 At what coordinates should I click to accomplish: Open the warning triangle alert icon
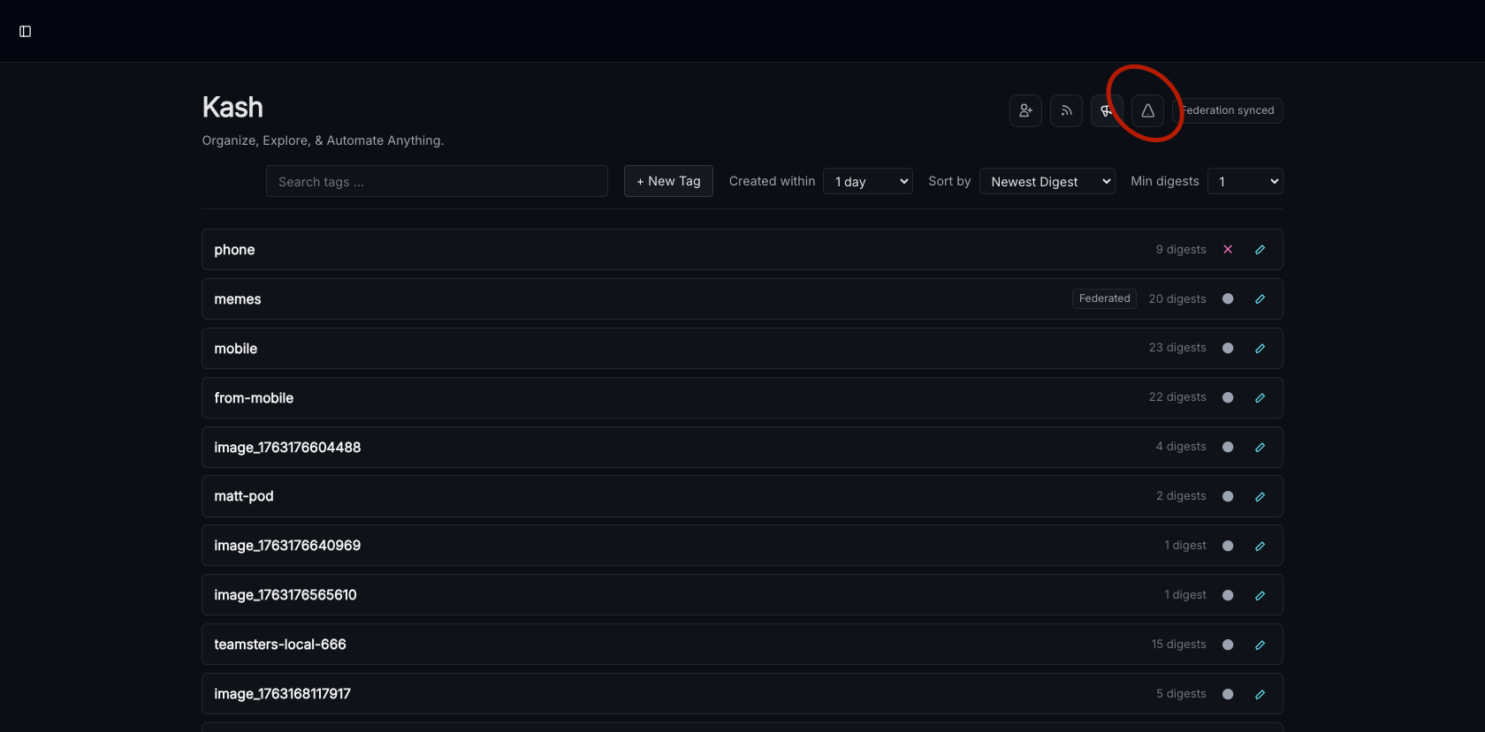1147,111
